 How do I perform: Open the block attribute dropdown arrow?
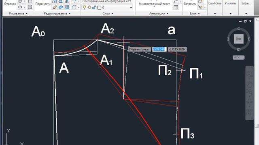point(205,7)
